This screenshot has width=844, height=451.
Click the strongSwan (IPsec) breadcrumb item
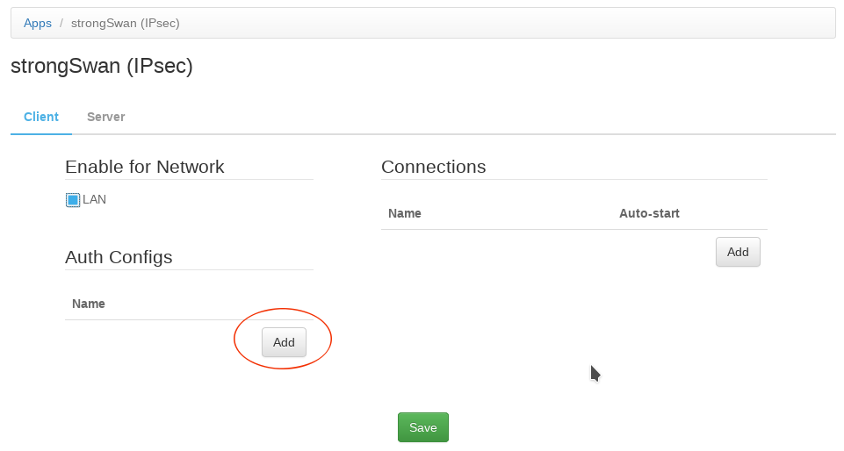pyautogui.click(x=126, y=23)
